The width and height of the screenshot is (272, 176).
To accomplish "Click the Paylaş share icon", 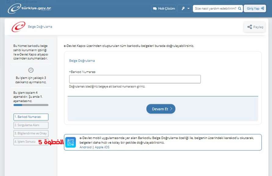I will [x=249, y=27].
